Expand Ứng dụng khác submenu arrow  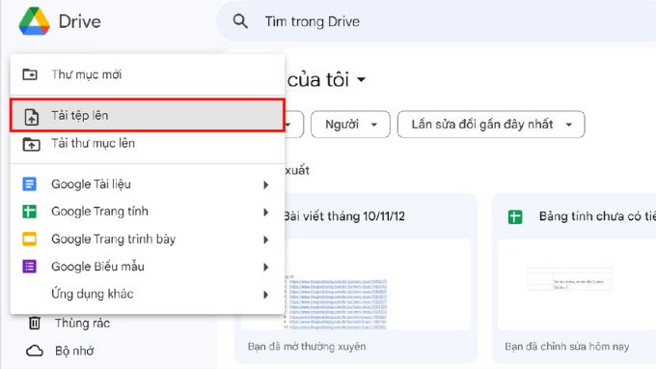point(265,295)
